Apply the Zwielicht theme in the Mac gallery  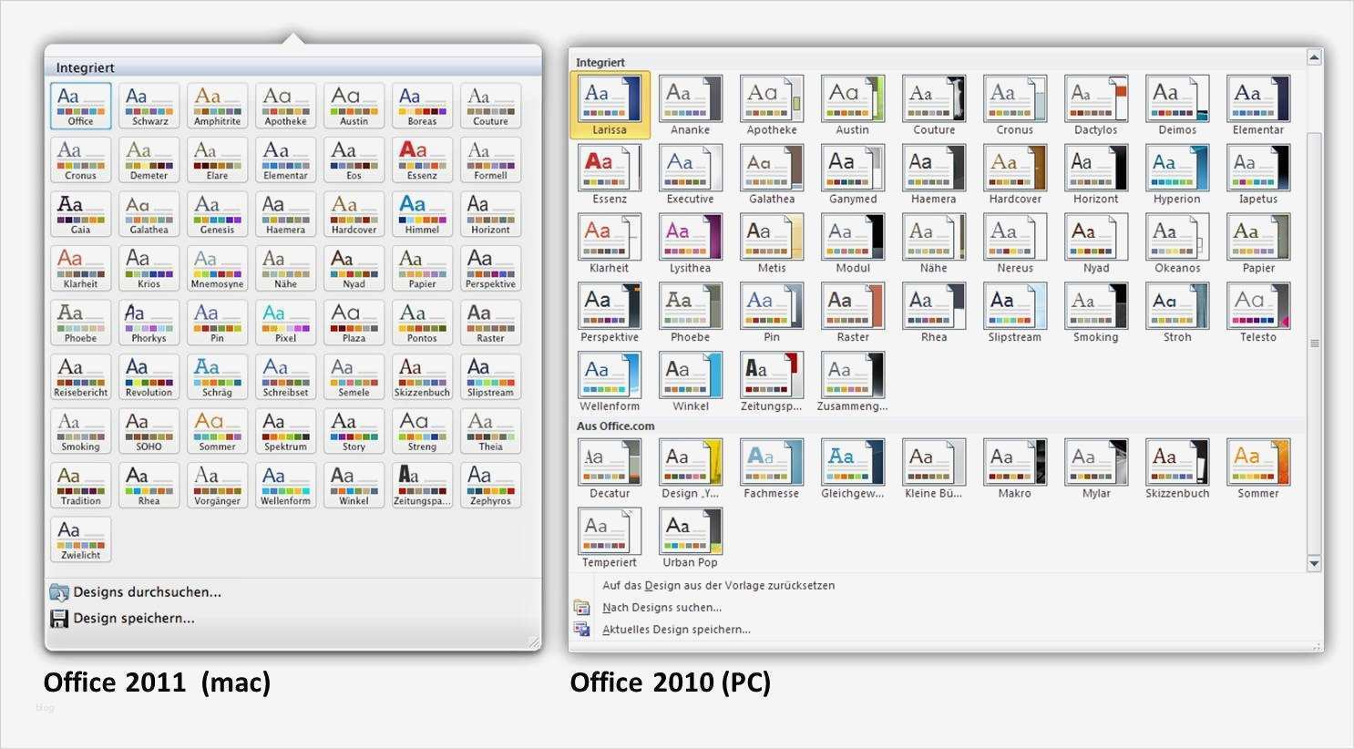(x=81, y=539)
